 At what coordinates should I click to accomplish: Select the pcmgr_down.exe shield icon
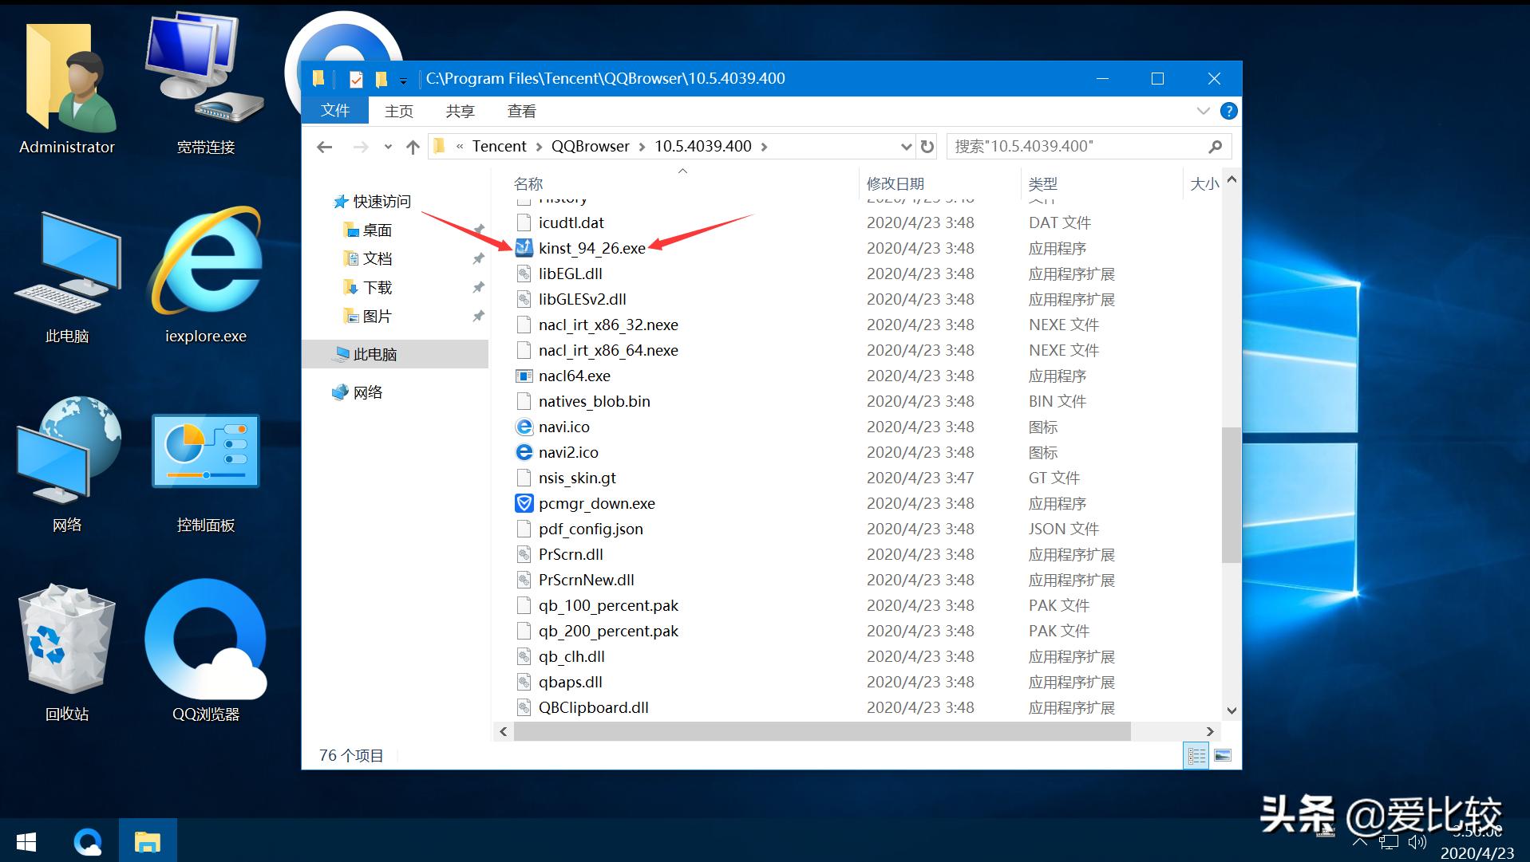(524, 503)
